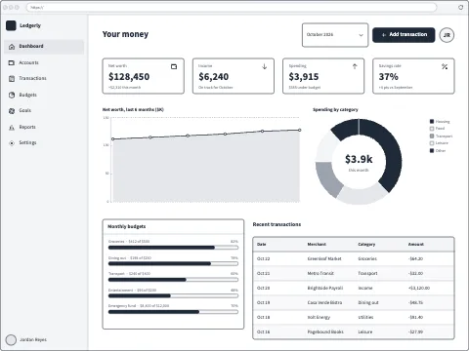Click the Dashboard home icon in sidebar

pos(12,47)
